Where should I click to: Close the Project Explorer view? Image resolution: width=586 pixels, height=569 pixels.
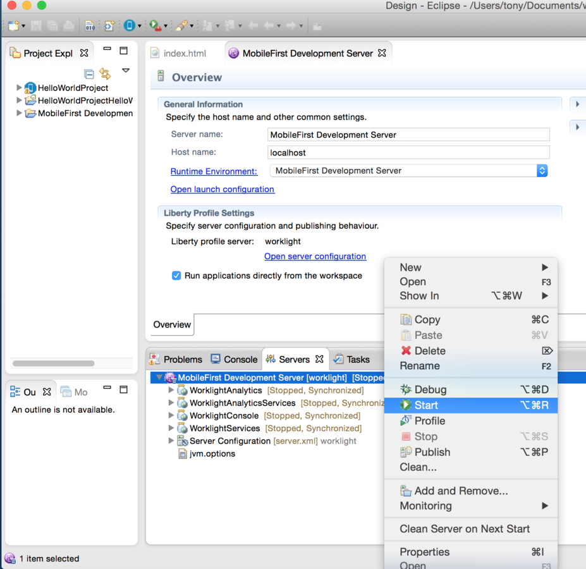click(x=85, y=53)
